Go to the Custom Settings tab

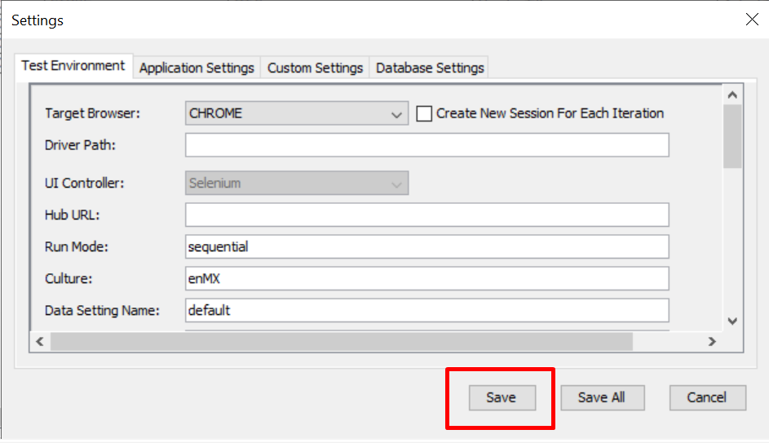pos(315,68)
